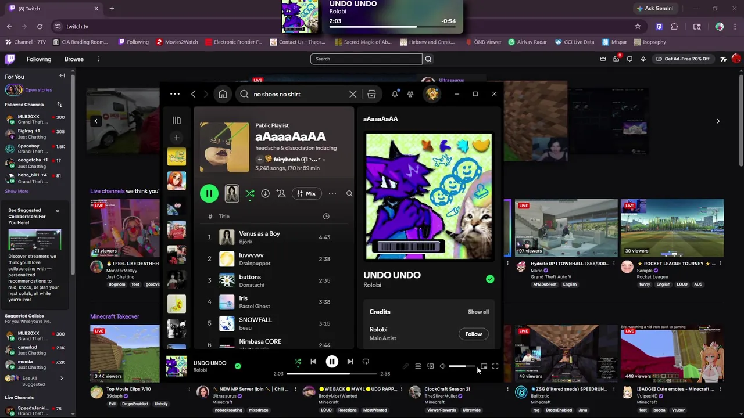Open the Browse tab on Twitch
Screen dimensions: 744x418
(x=74, y=59)
